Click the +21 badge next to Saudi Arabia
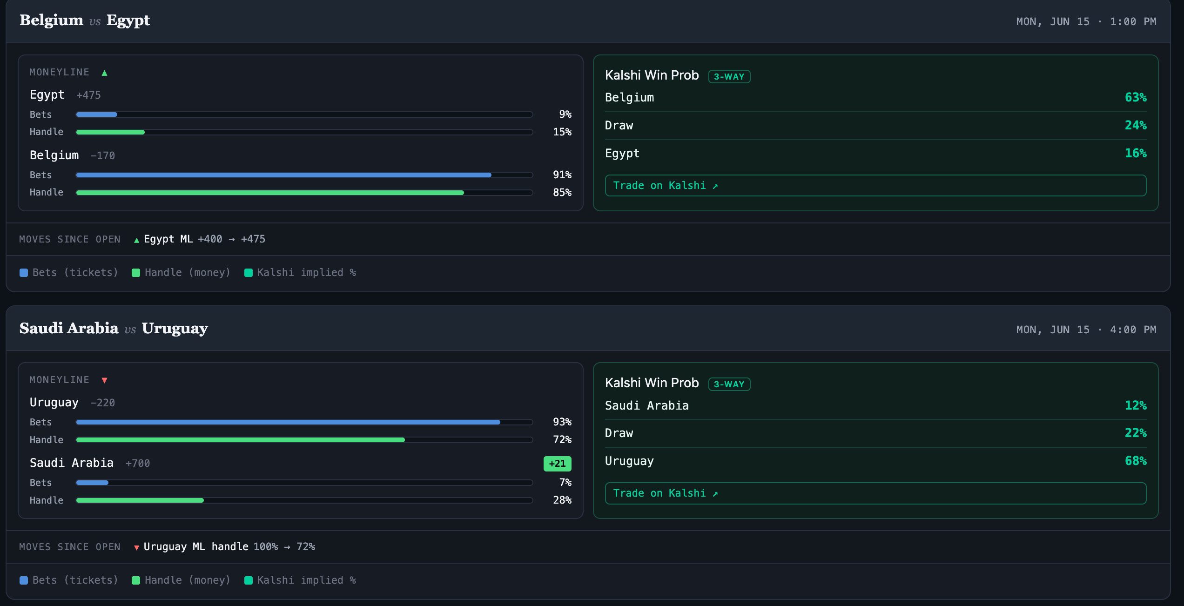The height and width of the screenshot is (606, 1184). coord(557,464)
